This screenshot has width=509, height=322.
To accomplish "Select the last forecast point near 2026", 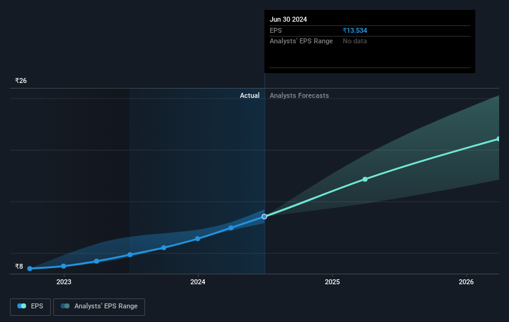I will (x=498, y=139).
